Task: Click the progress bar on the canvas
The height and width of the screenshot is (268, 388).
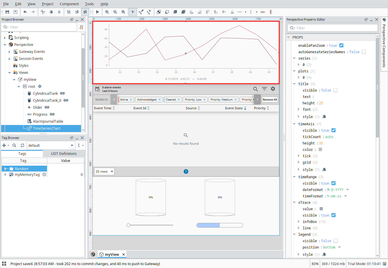Action: point(220,225)
